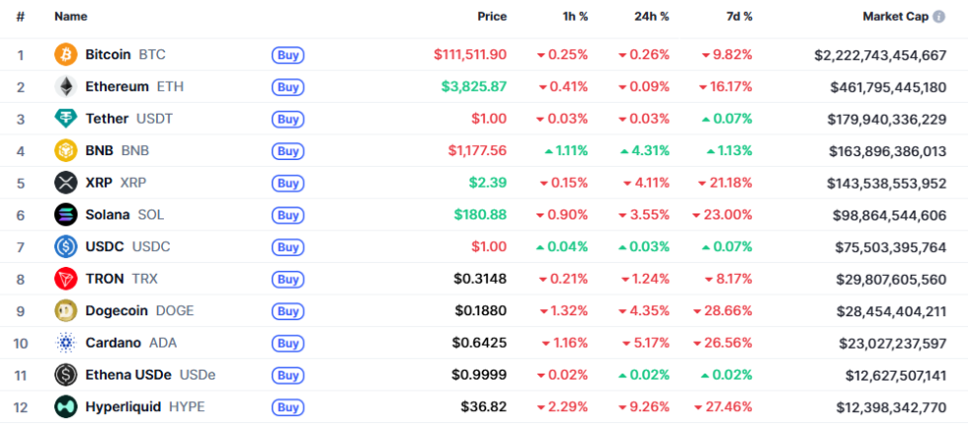Sort by the 7d % column header

click(736, 17)
